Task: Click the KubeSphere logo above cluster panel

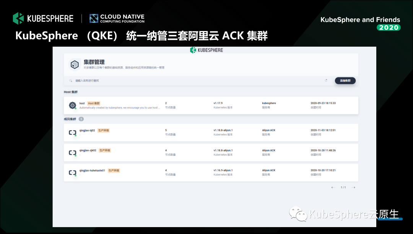Action: 206,50
